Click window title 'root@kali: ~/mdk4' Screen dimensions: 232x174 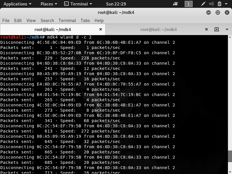[116, 12]
